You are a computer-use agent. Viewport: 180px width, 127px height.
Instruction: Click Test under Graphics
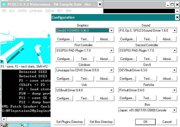click(85, 39)
